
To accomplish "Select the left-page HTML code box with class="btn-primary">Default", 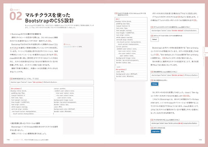I will (52, 82).
